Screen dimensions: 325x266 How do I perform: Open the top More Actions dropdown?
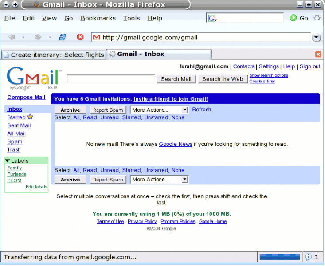click(160, 110)
